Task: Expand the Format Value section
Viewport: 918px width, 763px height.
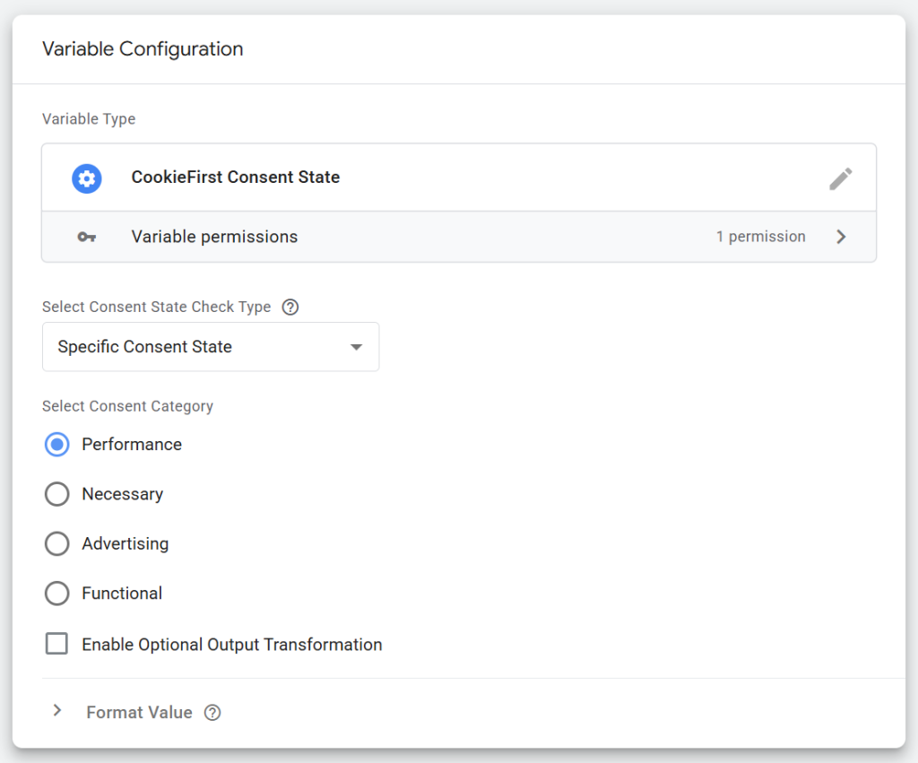Action: [x=56, y=711]
